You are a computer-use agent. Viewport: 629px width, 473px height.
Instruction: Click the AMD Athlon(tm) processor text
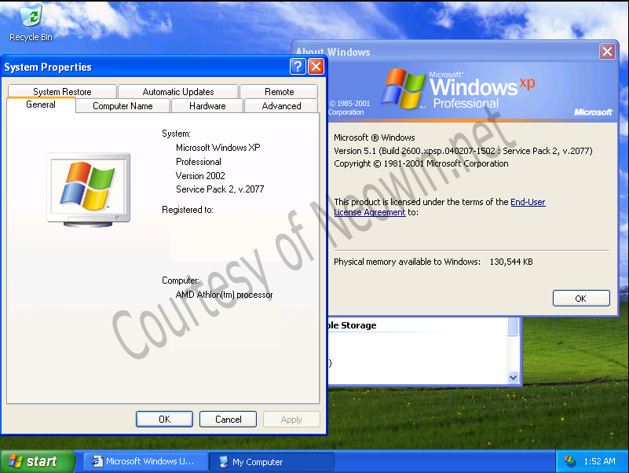point(224,295)
